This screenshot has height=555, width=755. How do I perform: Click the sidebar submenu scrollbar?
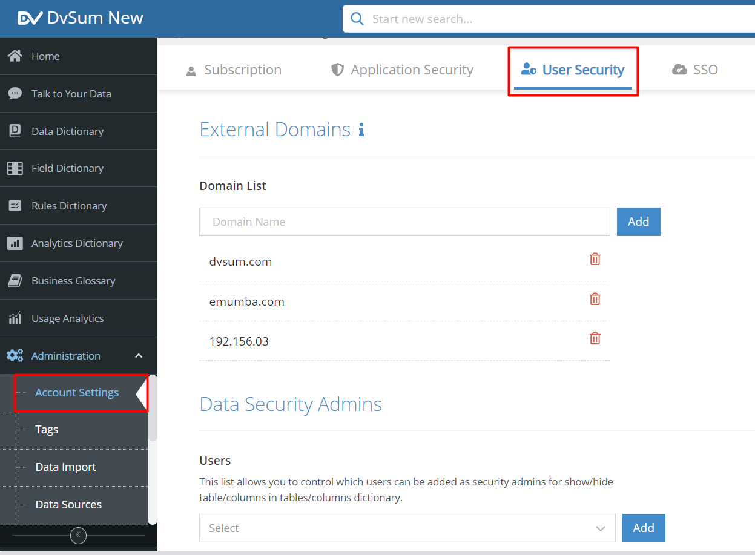153,407
